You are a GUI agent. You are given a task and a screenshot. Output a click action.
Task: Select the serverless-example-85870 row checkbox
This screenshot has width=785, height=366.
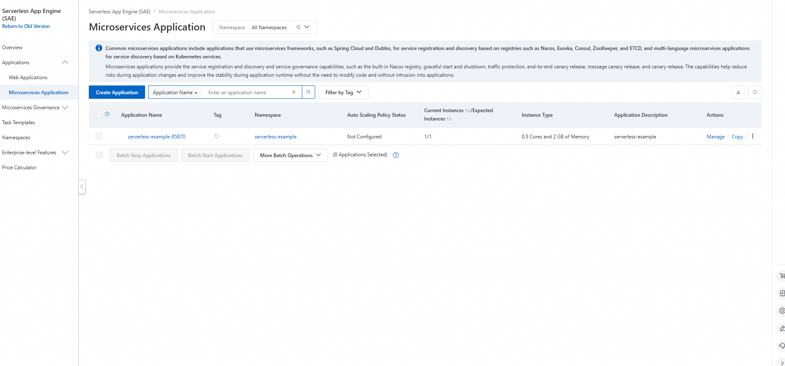99,136
